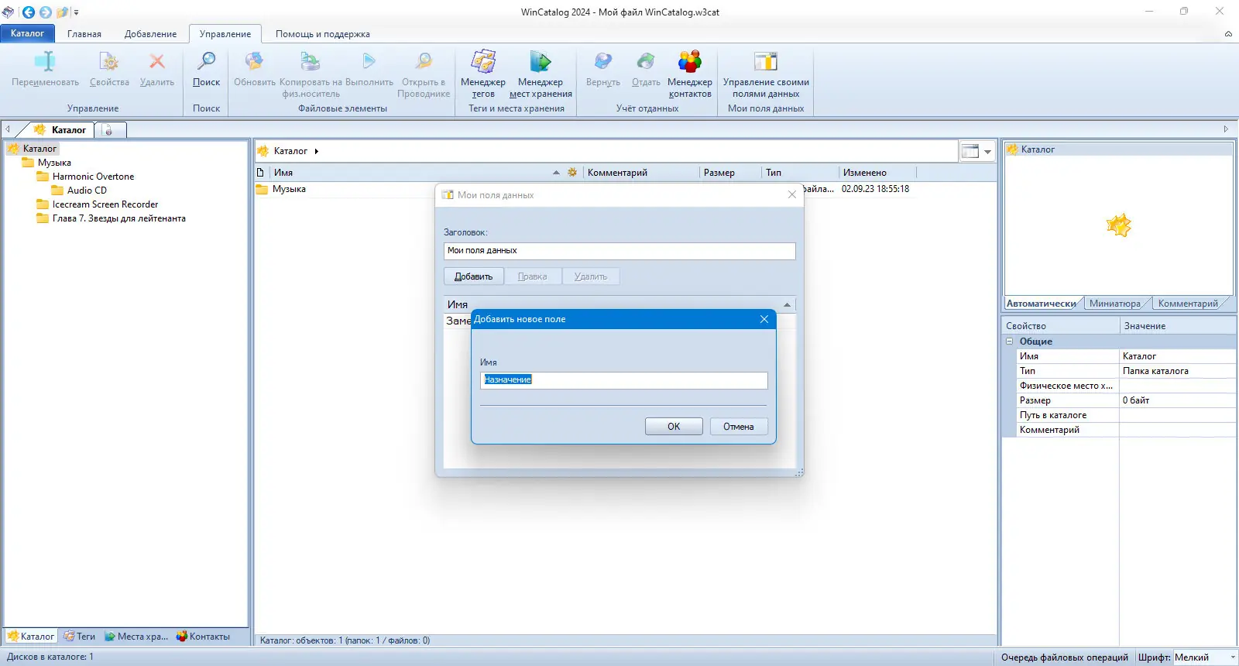The image size is (1239, 666).
Task: Select the Управление ribbon tab
Action: pos(225,34)
